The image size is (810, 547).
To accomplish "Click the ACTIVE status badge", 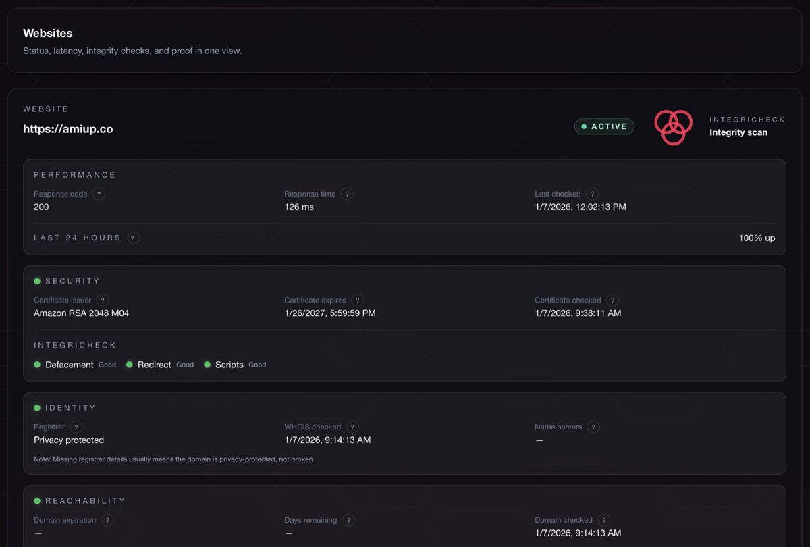I will [604, 126].
